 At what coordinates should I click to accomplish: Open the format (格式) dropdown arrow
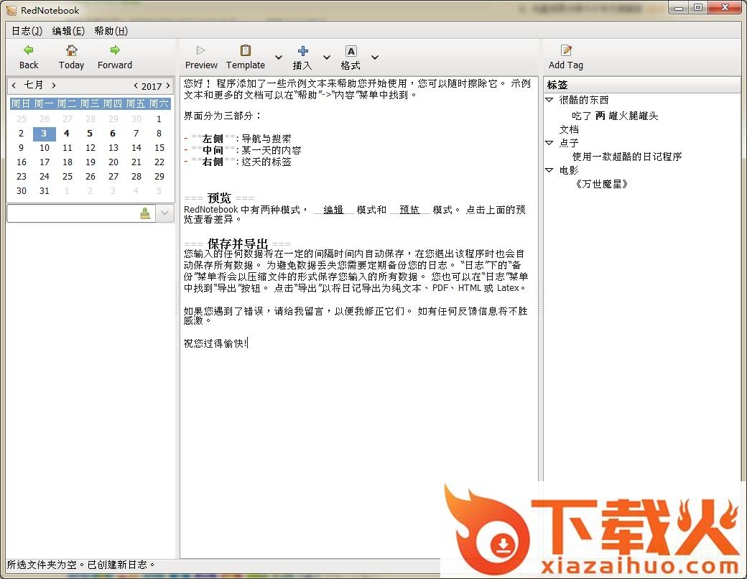[x=374, y=57]
